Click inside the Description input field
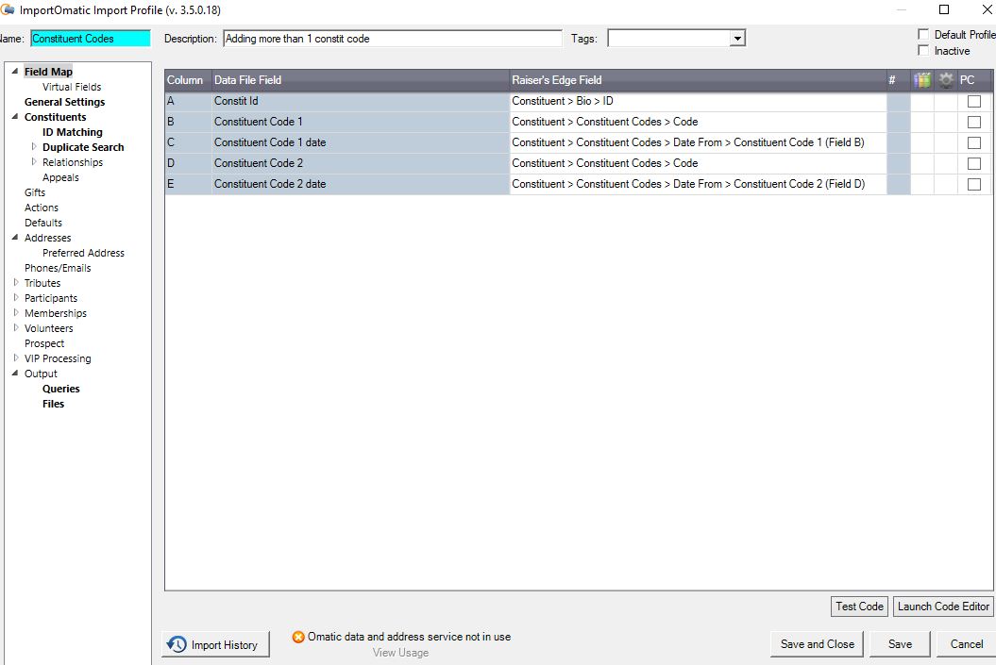The height and width of the screenshot is (665, 996). tap(392, 38)
